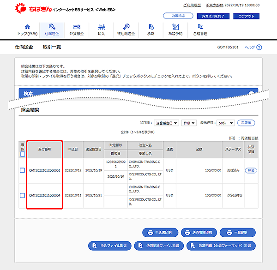Click the 処理済み status cell
The height and width of the screenshot is (270, 277).
point(233,170)
